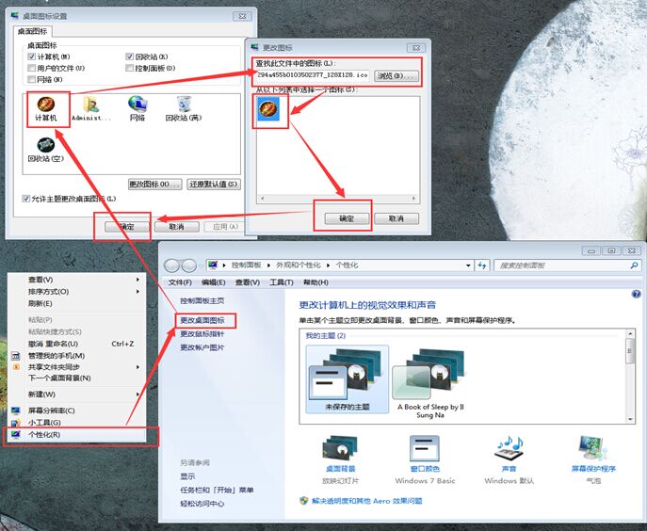
Task: Select the Administrator user folder icon
Action: point(90,109)
